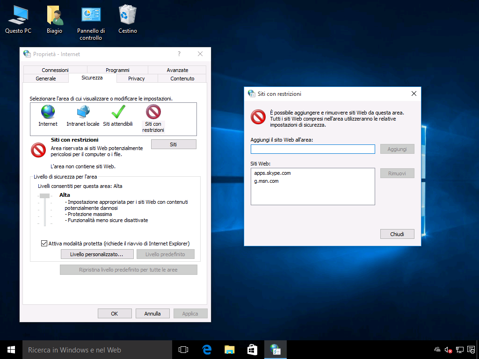Switch to the Avanzate tab
The image size is (479, 359).
pos(177,70)
